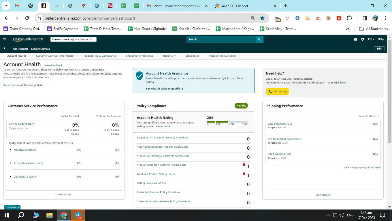Switch to the Gmail Inbox browser tab

pyautogui.click(x=177, y=6)
